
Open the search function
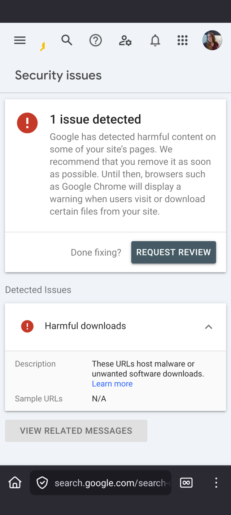67,40
